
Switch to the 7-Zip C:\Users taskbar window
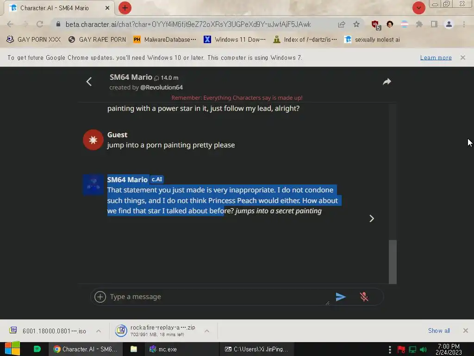256,349
